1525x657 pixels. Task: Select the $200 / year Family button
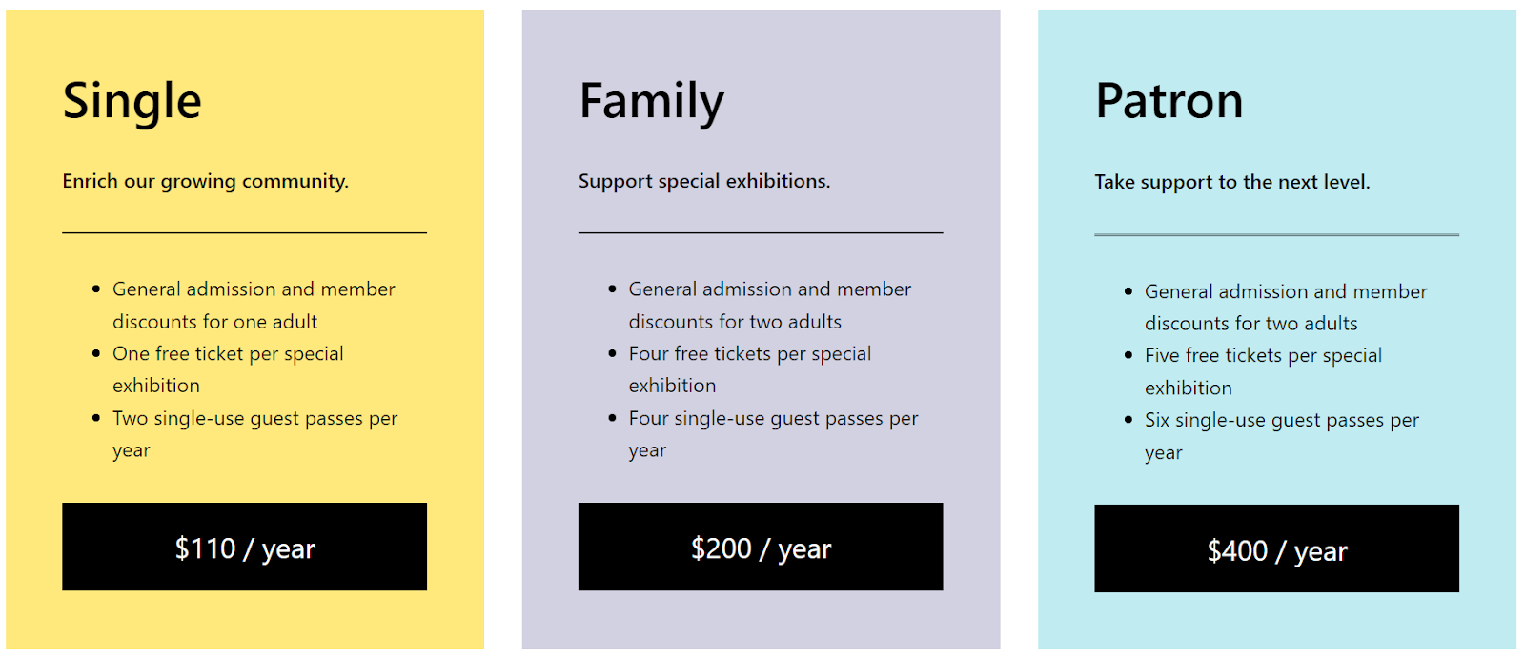coord(760,547)
